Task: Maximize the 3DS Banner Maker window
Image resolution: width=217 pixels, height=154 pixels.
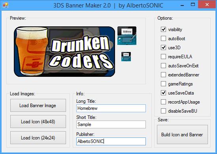Action: tap(193, 5)
